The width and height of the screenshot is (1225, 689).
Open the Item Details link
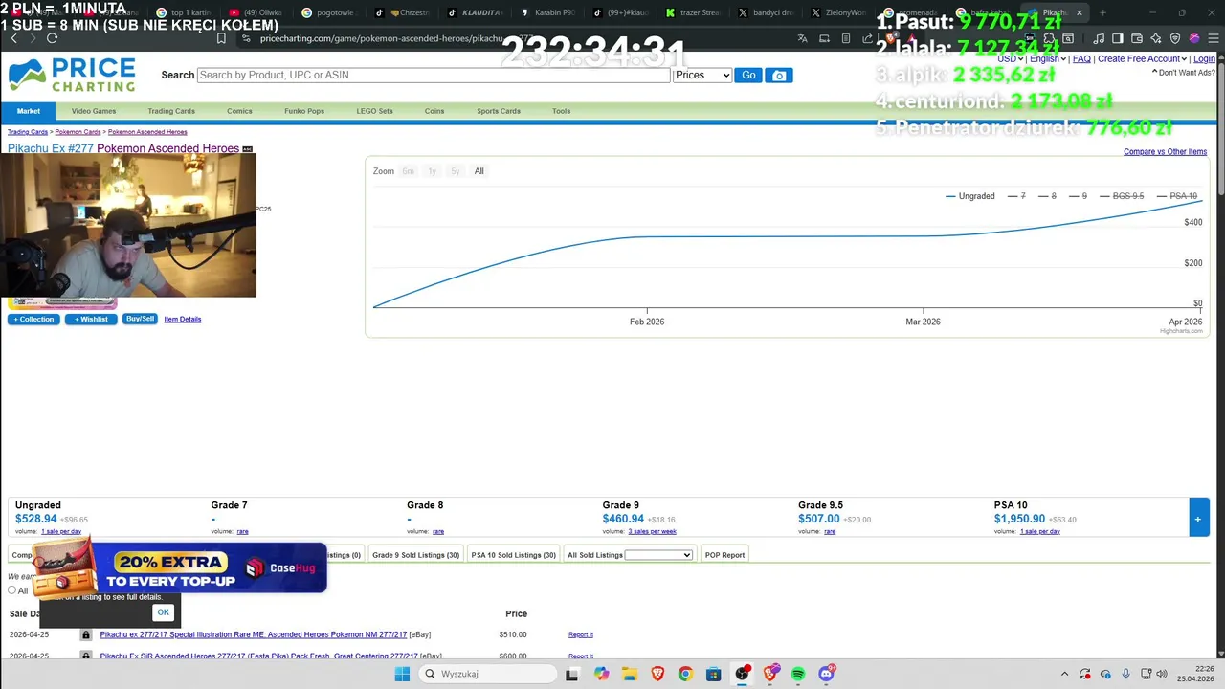coord(183,319)
